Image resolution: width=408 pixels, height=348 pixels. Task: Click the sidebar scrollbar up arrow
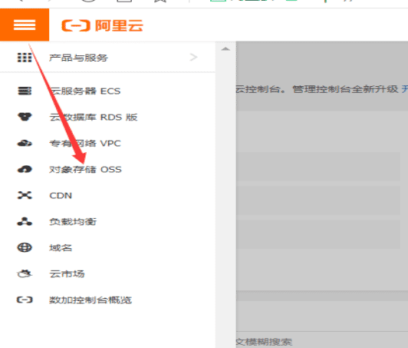coord(225,48)
